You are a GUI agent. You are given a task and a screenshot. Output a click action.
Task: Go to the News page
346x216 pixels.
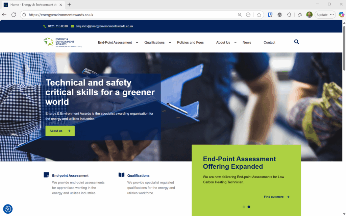click(247, 43)
